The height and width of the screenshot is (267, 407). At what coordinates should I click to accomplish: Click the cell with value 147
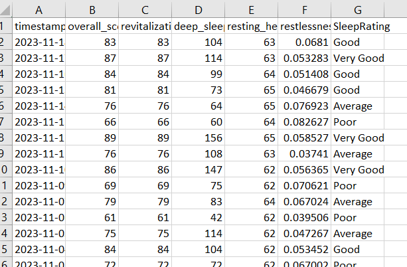click(199, 170)
